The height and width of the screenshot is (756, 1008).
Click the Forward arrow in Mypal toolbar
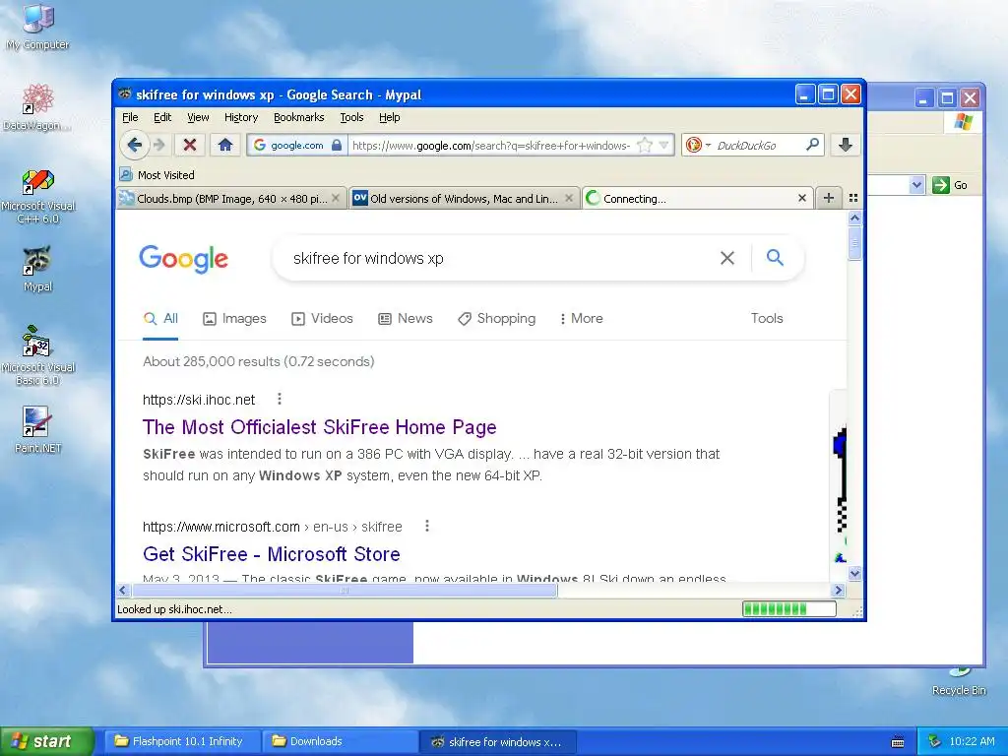159,146
